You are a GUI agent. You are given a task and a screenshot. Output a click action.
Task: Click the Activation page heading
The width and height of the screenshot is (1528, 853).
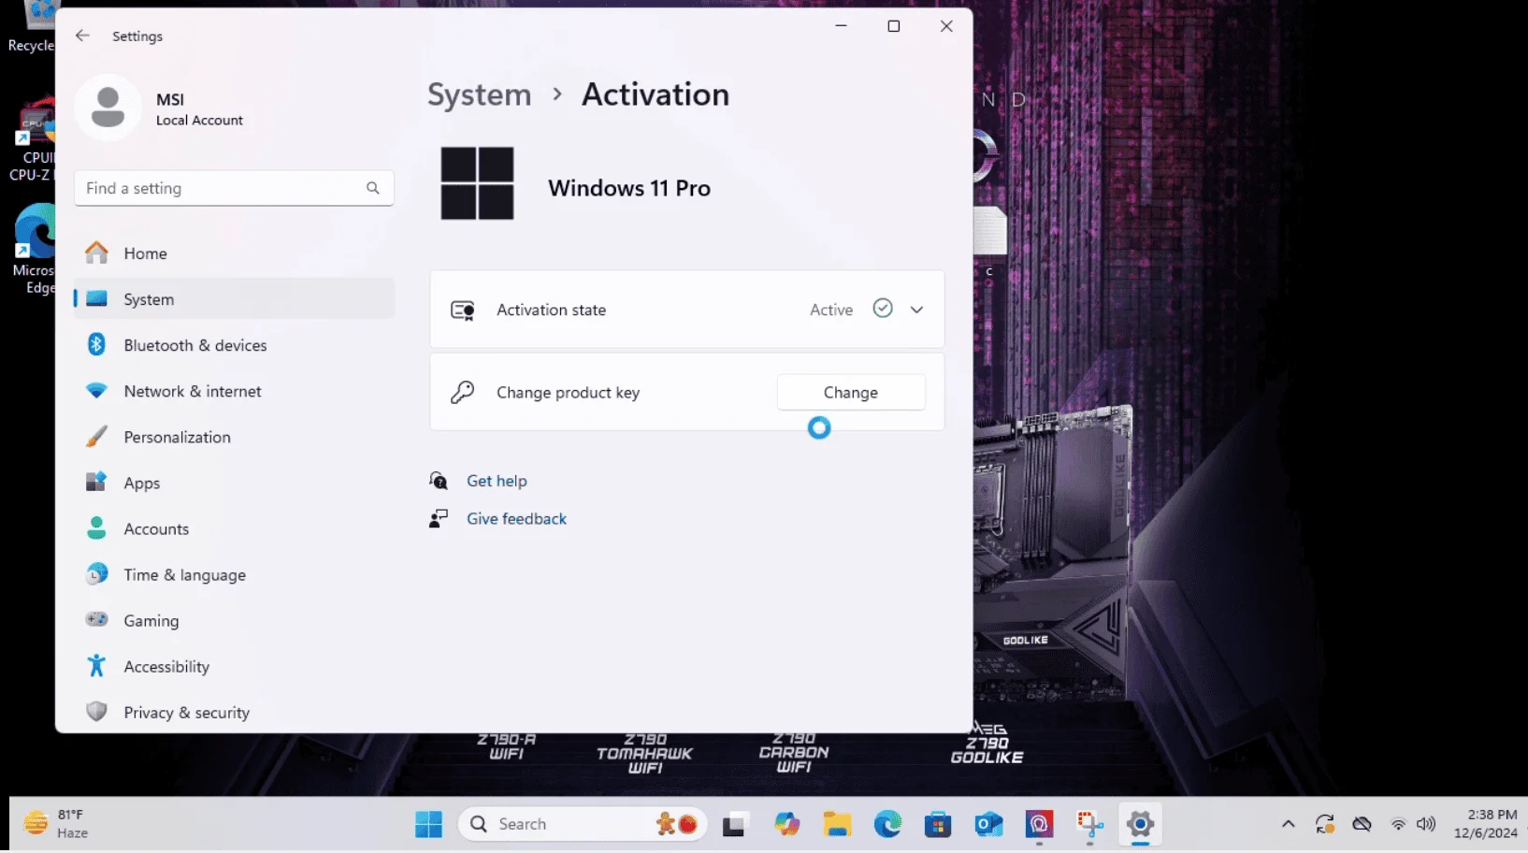tap(656, 94)
